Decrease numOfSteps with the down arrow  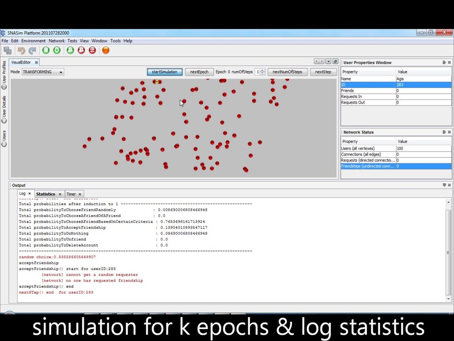(x=262, y=73)
